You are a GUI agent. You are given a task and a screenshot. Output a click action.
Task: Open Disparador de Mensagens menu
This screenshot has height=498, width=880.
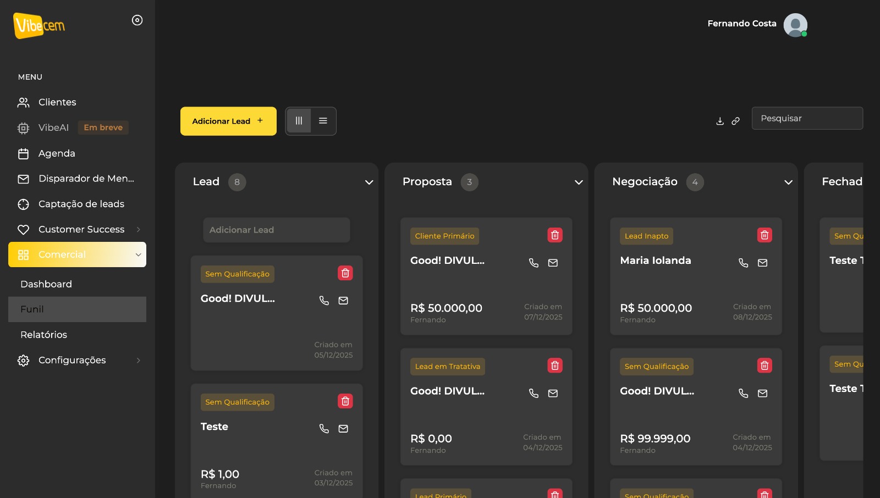(77, 179)
